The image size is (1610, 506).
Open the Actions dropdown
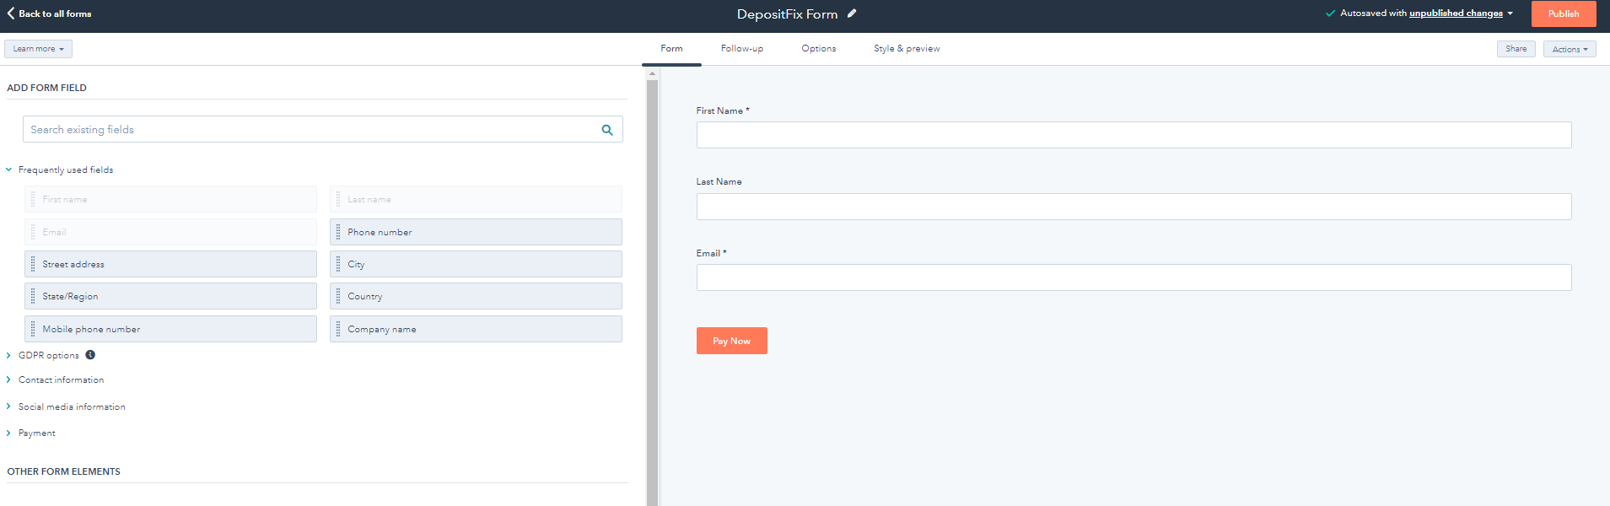click(x=1570, y=49)
